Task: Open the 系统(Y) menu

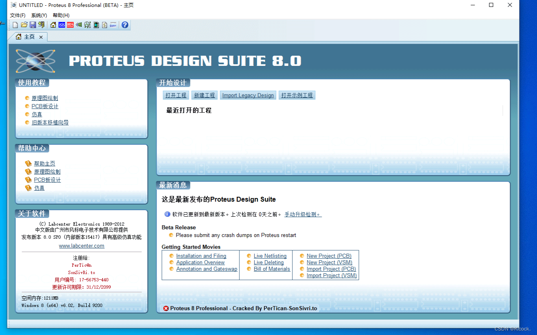Action: 39,15
